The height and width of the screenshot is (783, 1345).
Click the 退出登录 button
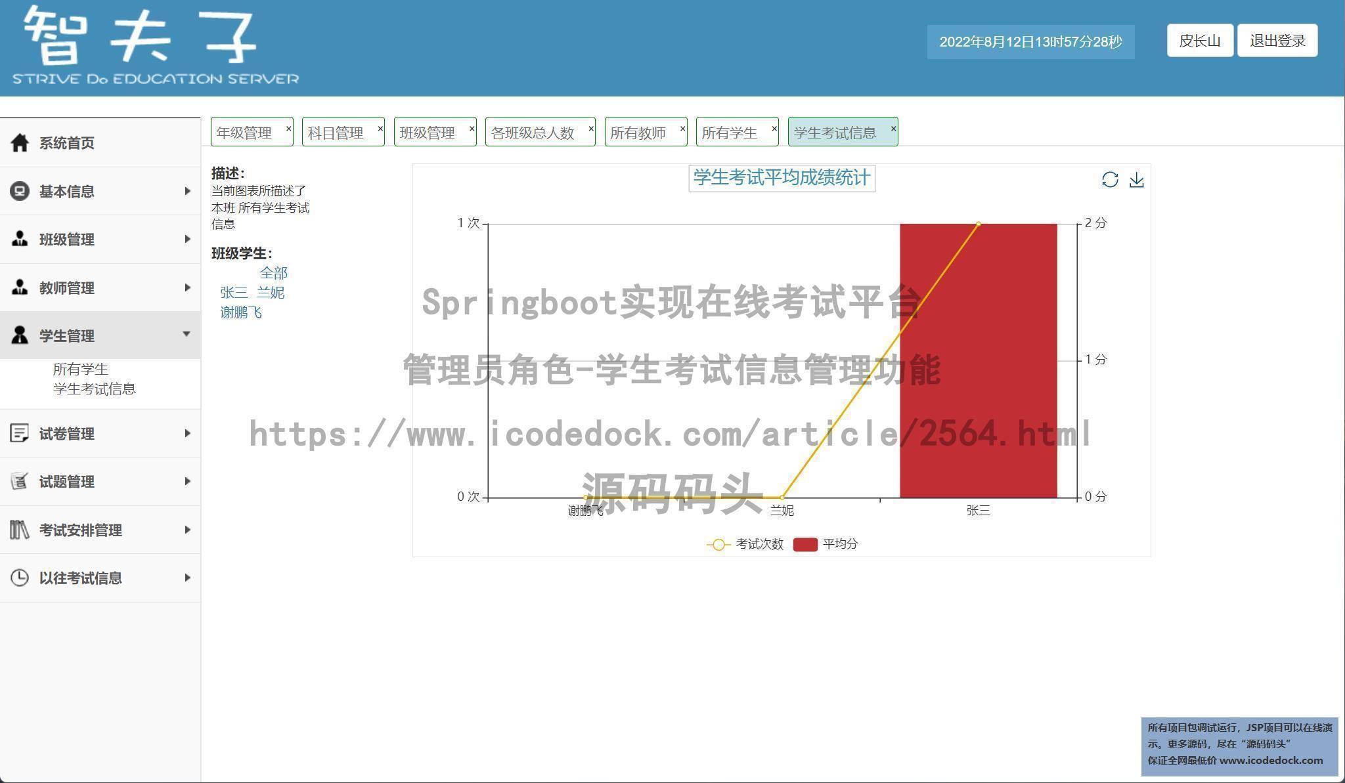(1277, 41)
